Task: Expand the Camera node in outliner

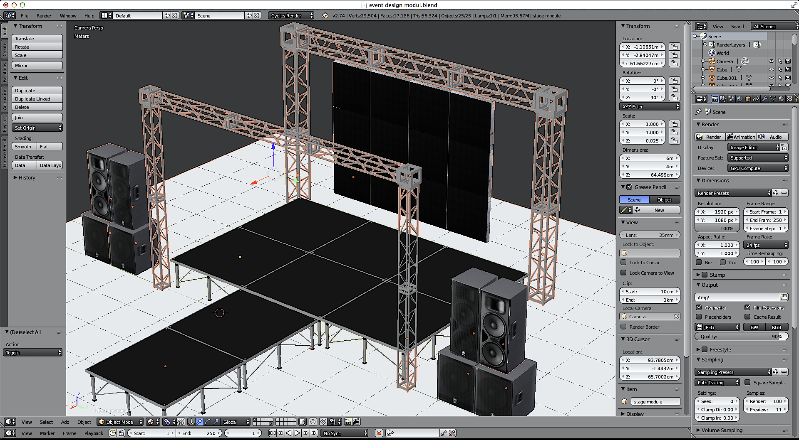Action: tap(703, 61)
